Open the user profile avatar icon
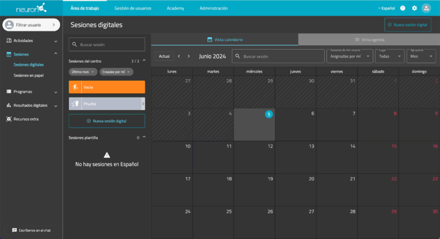Screen dimensions: 440x239 coord(426,8)
